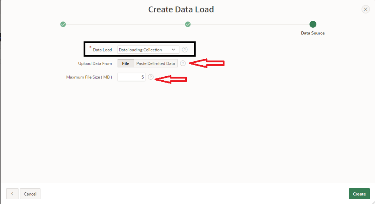Close the Create Data Load dialog
The height and width of the screenshot is (204, 375).
click(365, 9)
